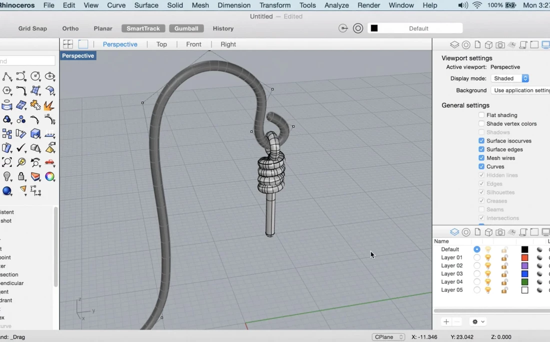Open the Surface menu
This screenshot has height=342, width=550.
(x=146, y=5)
